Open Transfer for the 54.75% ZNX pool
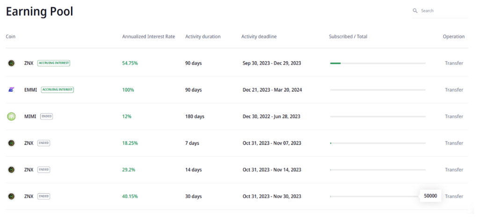479x217 pixels. coord(454,63)
